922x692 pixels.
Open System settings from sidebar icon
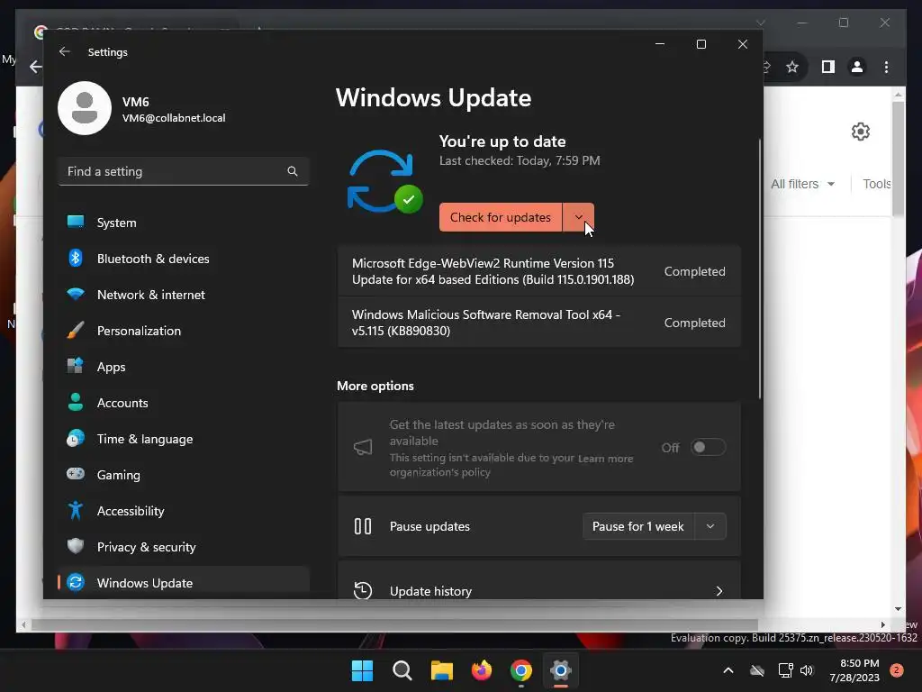point(76,222)
